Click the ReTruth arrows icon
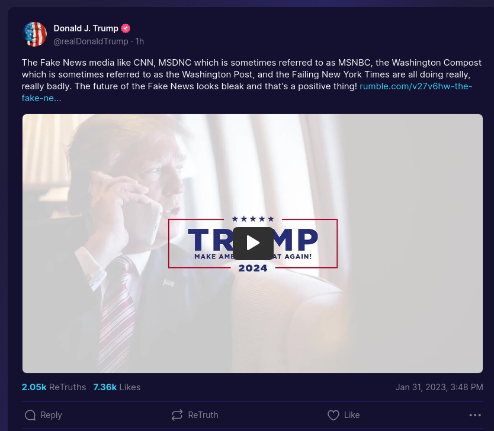494x431 pixels. [x=177, y=415]
